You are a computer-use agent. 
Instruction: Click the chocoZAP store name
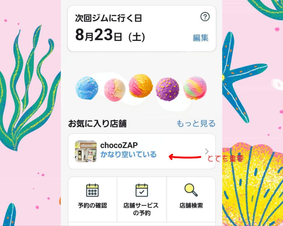[119, 145]
